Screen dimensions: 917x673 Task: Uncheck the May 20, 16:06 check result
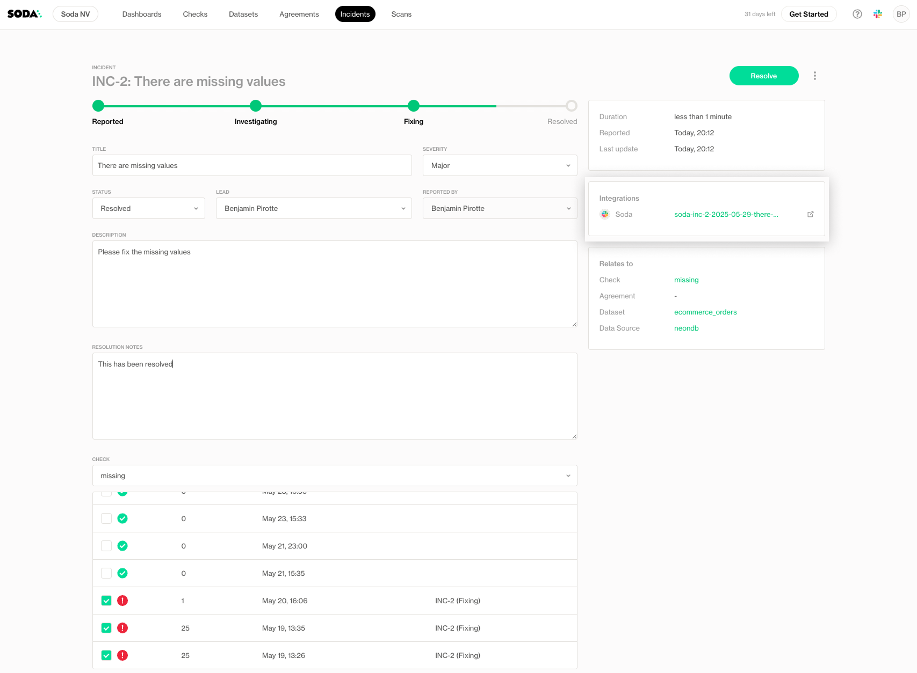point(106,601)
